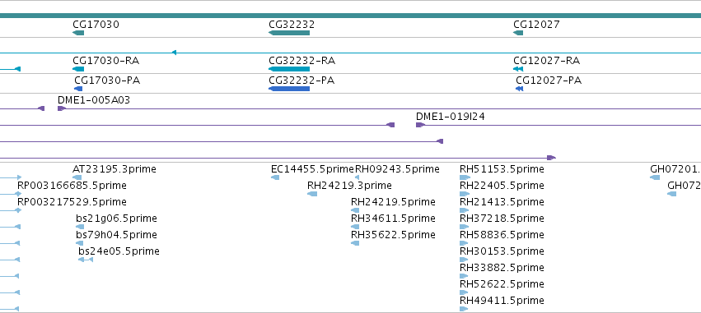The height and width of the screenshot is (313, 701).
Task: Select the CG32232-PA protein bar
Action: [x=289, y=89]
